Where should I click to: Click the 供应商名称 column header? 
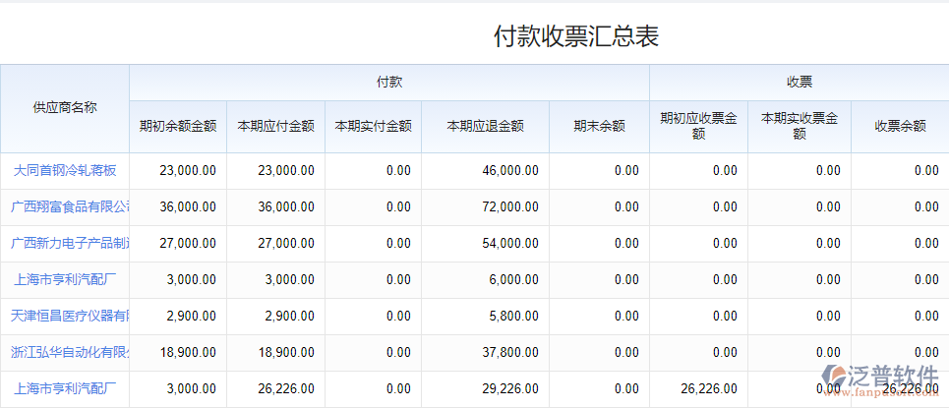tap(65, 108)
